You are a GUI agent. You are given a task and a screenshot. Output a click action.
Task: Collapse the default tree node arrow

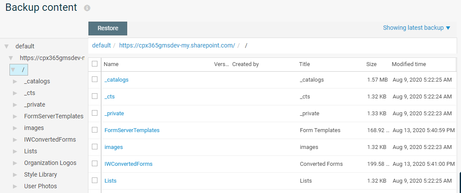(6, 46)
